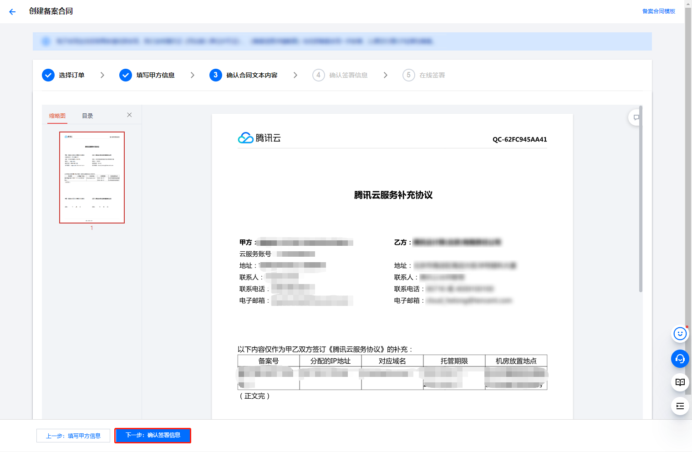Close the thumbnail sidebar panel
The width and height of the screenshot is (692, 452).
pos(129,115)
